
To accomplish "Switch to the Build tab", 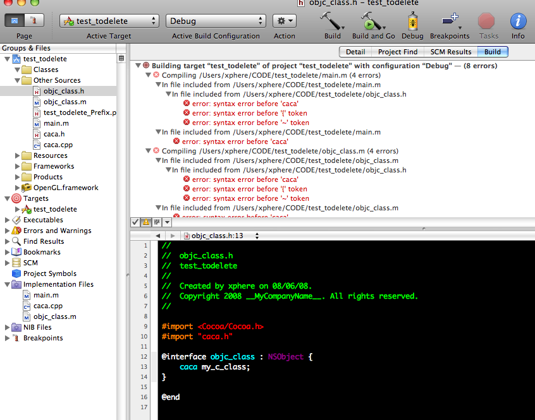I will pos(493,52).
